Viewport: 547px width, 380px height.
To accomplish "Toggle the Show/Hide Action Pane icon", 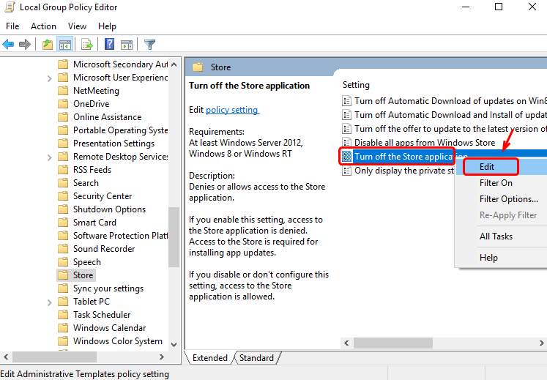I will pos(126,45).
